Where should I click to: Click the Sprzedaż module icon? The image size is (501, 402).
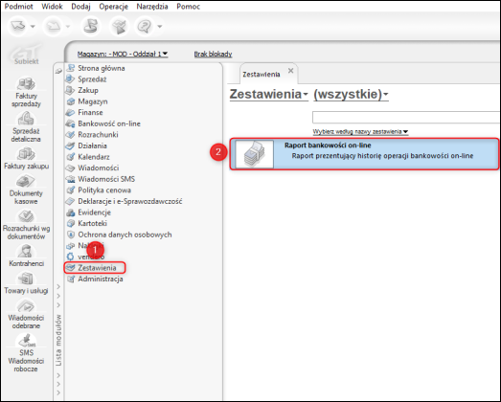[x=70, y=78]
